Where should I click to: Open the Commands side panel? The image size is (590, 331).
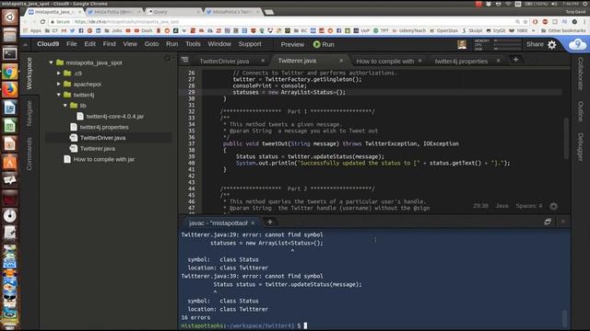[29, 154]
